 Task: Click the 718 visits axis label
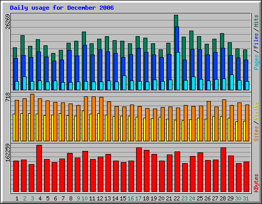point(8,97)
